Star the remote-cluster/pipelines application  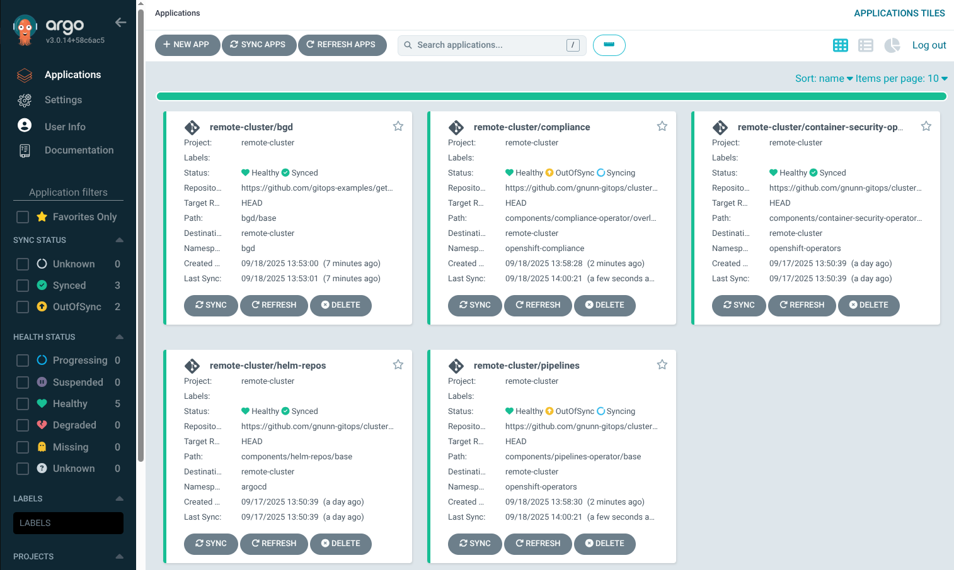coord(662,365)
